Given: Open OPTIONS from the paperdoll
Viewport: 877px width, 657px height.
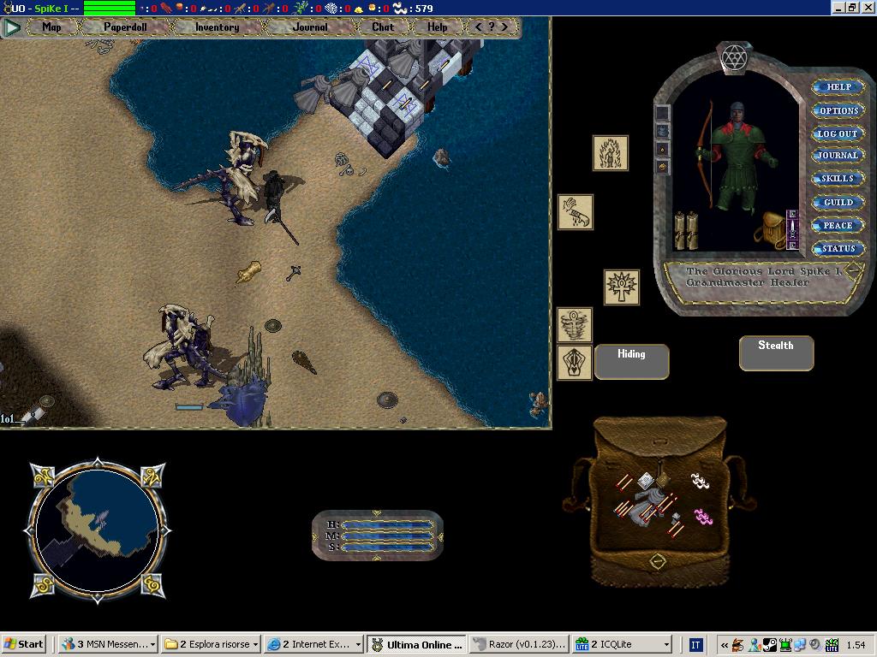Looking at the screenshot, I should coord(838,110).
